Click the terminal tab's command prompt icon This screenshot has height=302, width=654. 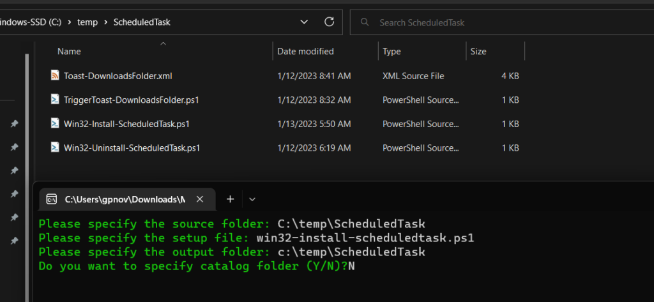click(x=53, y=199)
